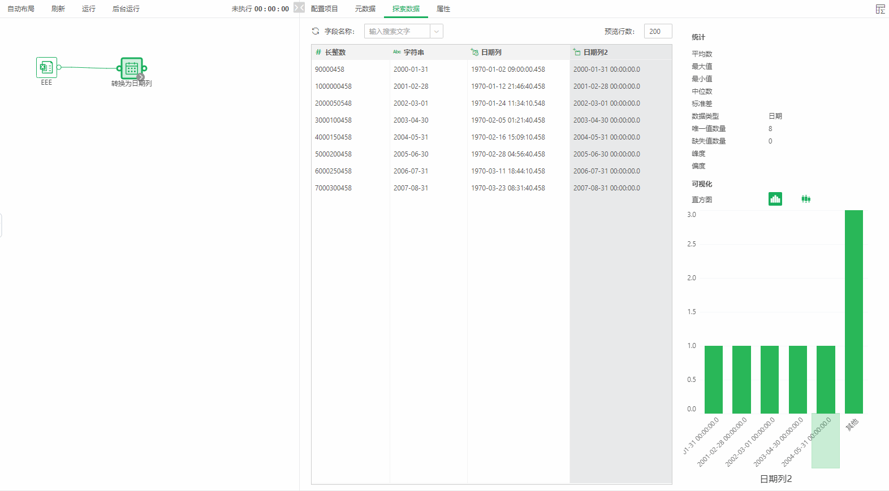Open the statistics table icon at top right
The height and width of the screenshot is (491, 889).
click(x=880, y=9)
